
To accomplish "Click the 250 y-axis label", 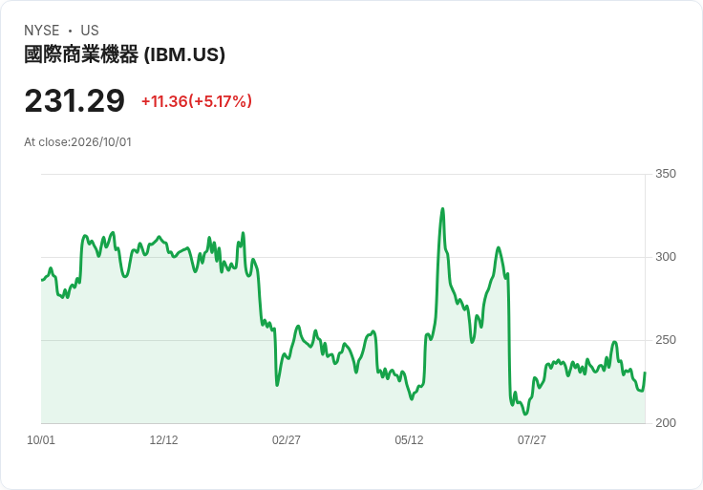I will pyautogui.click(x=666, y=340).
